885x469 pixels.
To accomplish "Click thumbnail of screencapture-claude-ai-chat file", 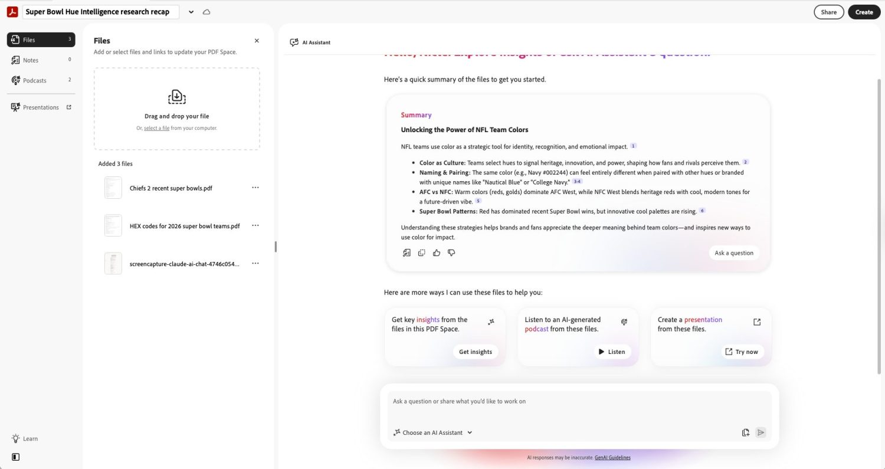I will point(113,263).
